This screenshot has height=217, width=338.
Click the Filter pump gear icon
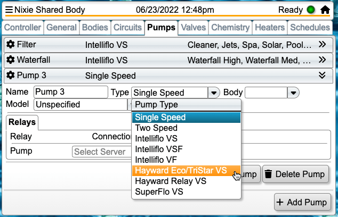(10, 45)
